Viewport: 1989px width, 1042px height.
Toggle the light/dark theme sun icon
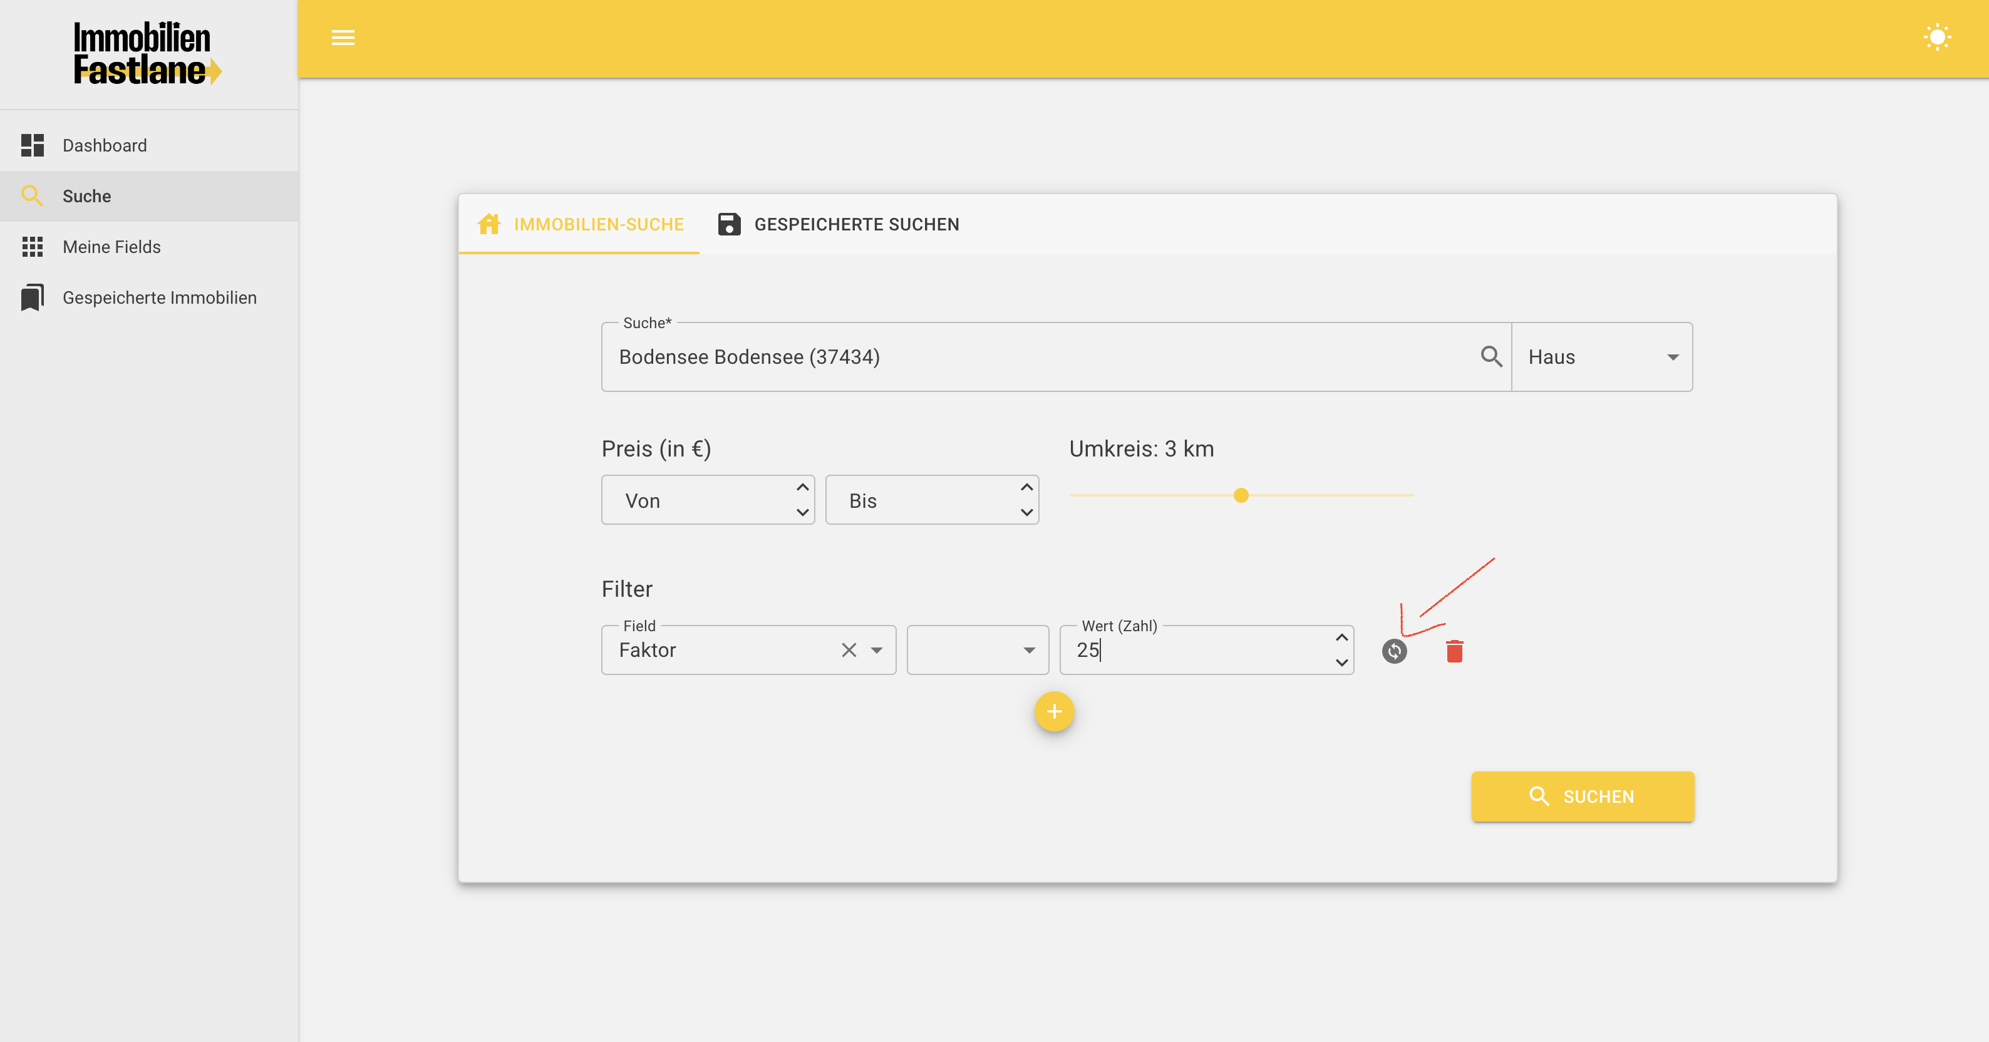[1936, 38]
